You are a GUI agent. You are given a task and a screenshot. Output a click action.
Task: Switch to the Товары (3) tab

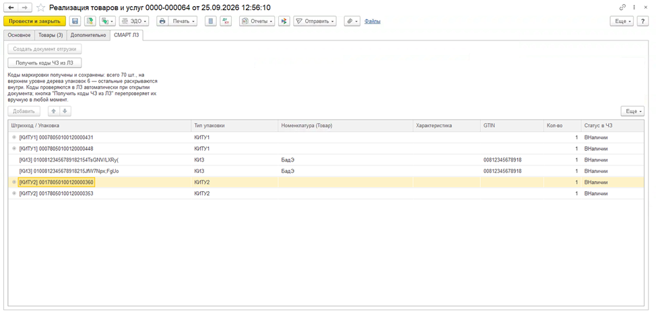tap(51, 35)
